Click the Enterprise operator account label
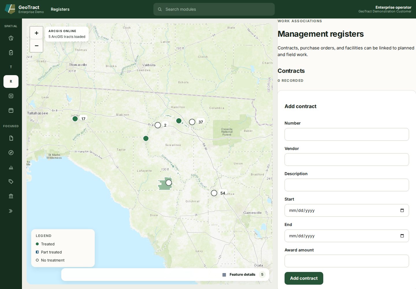416x289 pixels. click(393, 7)
